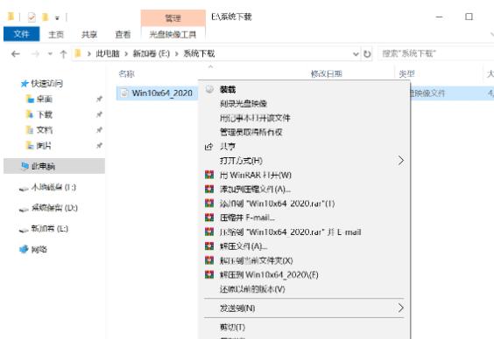Choose 用 WinRAR 打开(W)
494x339 pixels.
tap(255, 175)
